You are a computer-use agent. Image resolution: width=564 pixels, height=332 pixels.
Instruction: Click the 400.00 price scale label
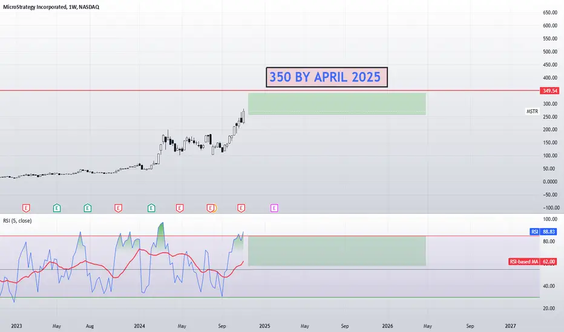[x=550, y=77]
